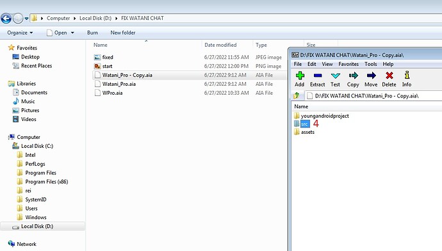The image size is (442, 251).
Task: Sort files by Date modified column
Action: [x=220, y=45]
